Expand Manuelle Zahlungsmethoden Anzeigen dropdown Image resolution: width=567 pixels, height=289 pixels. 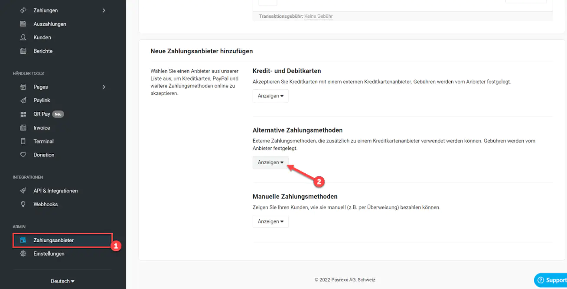[x=270, y=221]
